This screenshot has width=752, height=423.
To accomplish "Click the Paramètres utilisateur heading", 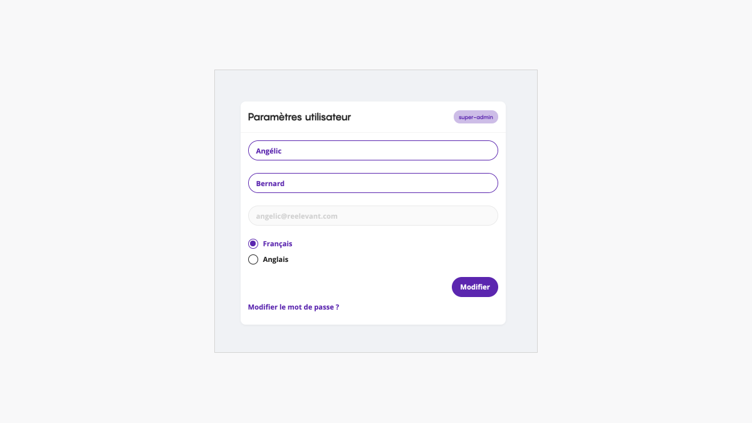I will 300,117.
